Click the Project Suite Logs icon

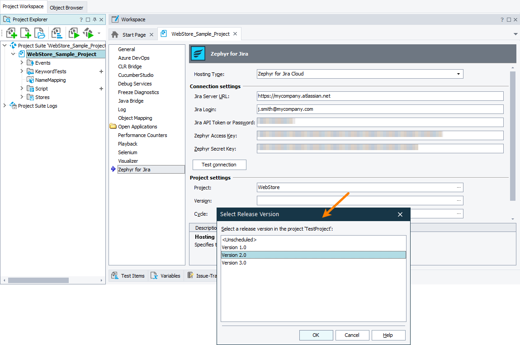coord(13,106)
